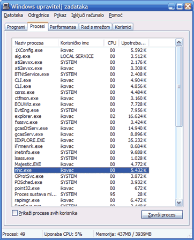Click the Task Manager title bar icon
This screenshot has width=194, height=240.
tap(6, 6)
